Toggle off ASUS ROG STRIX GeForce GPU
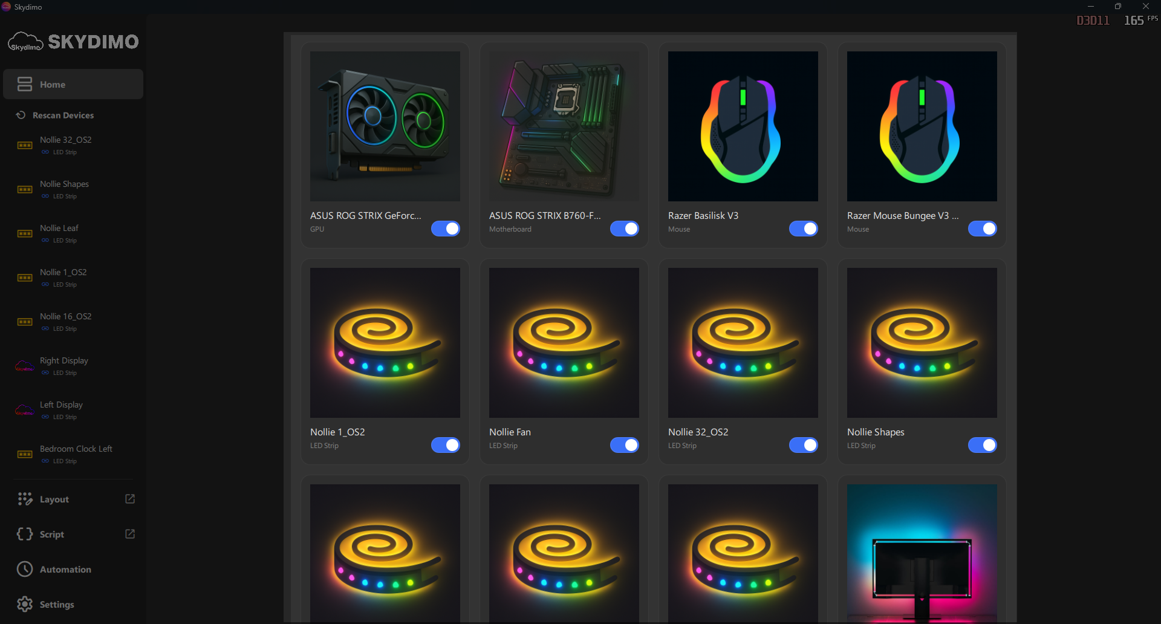The height and width of the screenshot is (624, 1161). 446,229
